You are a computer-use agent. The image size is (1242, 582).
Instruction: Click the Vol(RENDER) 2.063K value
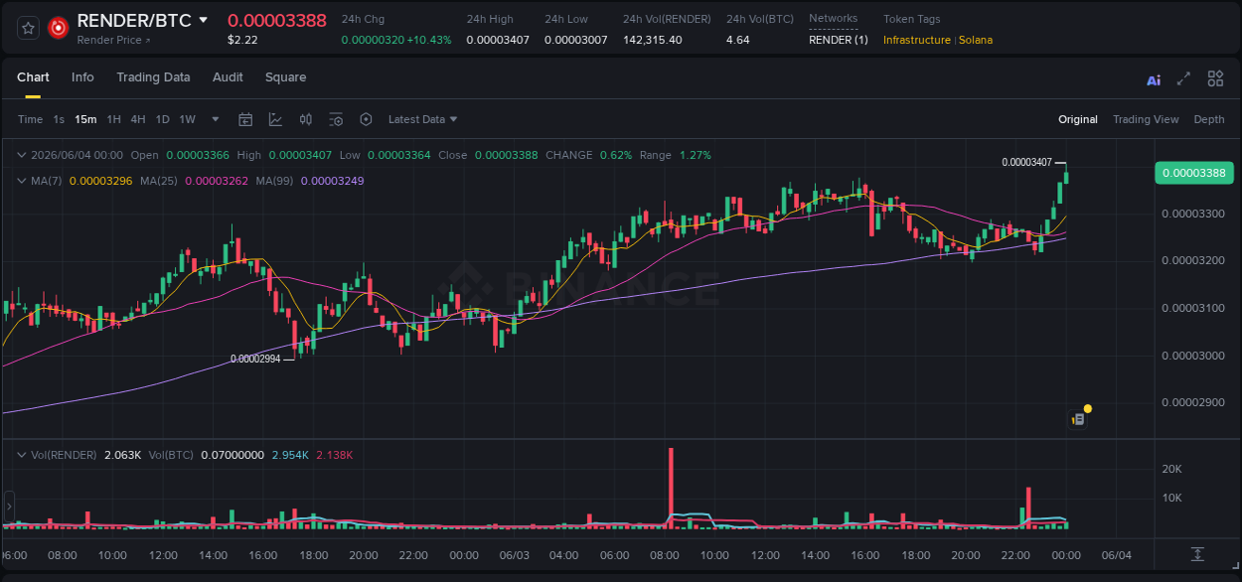coord(123,455)
